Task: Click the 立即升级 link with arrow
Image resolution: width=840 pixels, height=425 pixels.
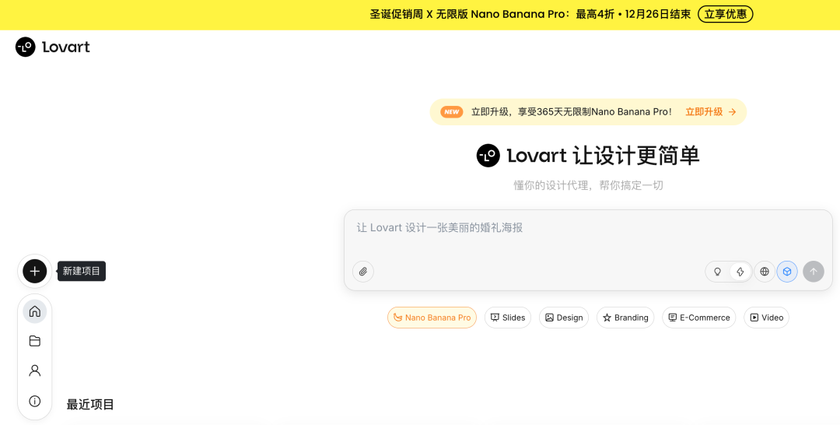Action: click(x=711, y=112)
